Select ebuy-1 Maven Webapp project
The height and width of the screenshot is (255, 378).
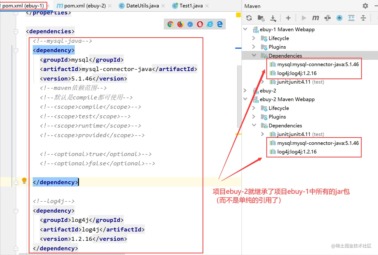tap(287, 29)
